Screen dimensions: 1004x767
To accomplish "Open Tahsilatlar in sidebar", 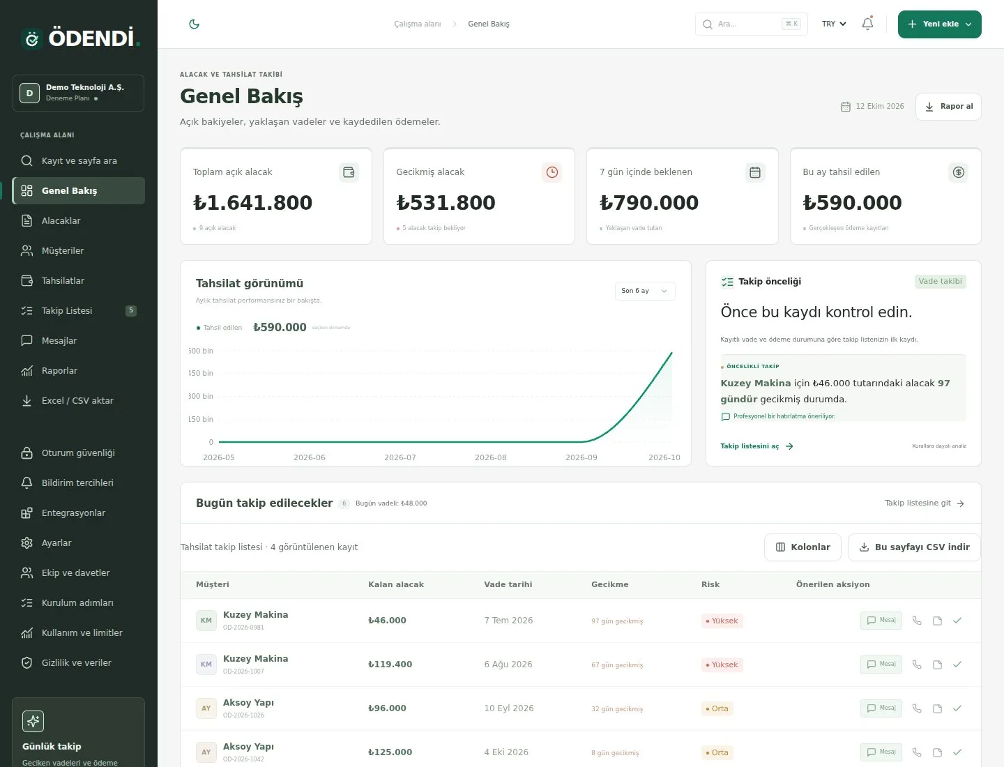I will tap(78, 280).
